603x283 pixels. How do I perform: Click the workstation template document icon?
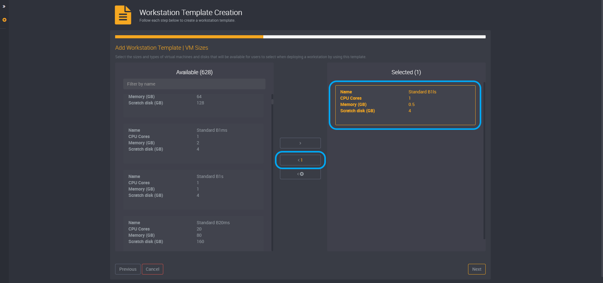(123, 15)
